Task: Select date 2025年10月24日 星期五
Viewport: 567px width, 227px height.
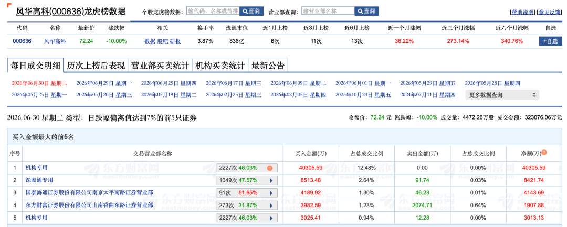Action: tap(363, 95)
